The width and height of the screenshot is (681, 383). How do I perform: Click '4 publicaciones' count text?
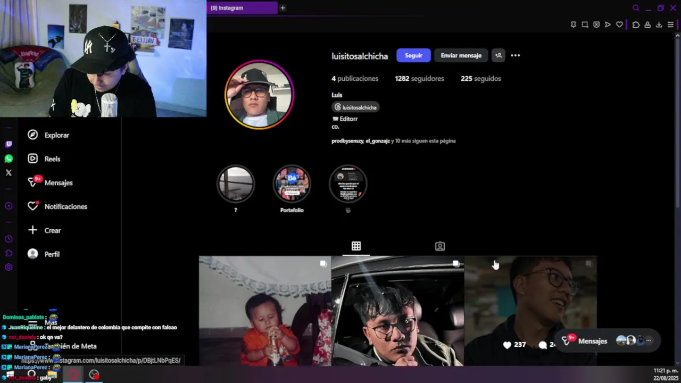pos(355,78)
